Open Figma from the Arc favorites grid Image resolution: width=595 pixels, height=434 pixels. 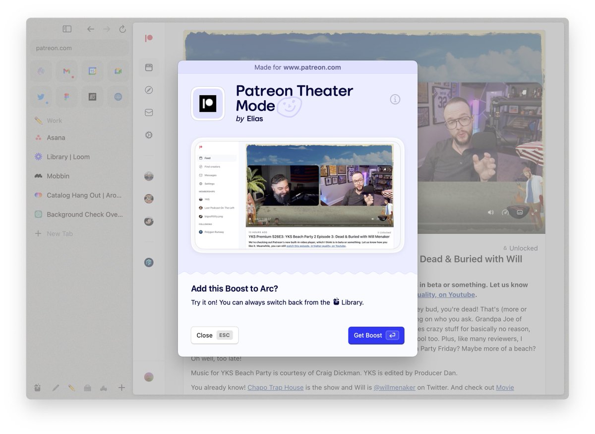pyautogui.click(x=66, y=97)
